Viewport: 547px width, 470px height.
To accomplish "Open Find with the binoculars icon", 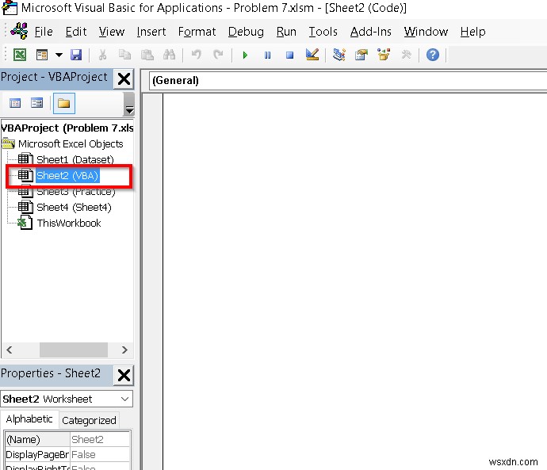I will pos(169,55).
